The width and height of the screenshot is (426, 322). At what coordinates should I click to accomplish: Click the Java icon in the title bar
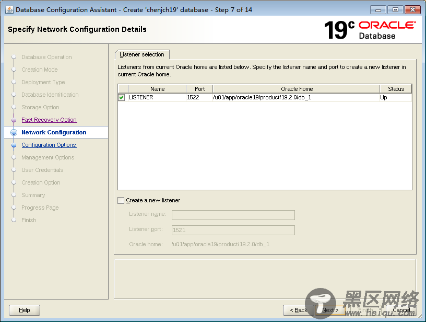[x=9, y=10]
